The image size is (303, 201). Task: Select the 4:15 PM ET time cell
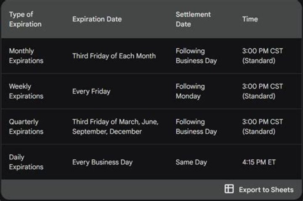tap(259, 162)
